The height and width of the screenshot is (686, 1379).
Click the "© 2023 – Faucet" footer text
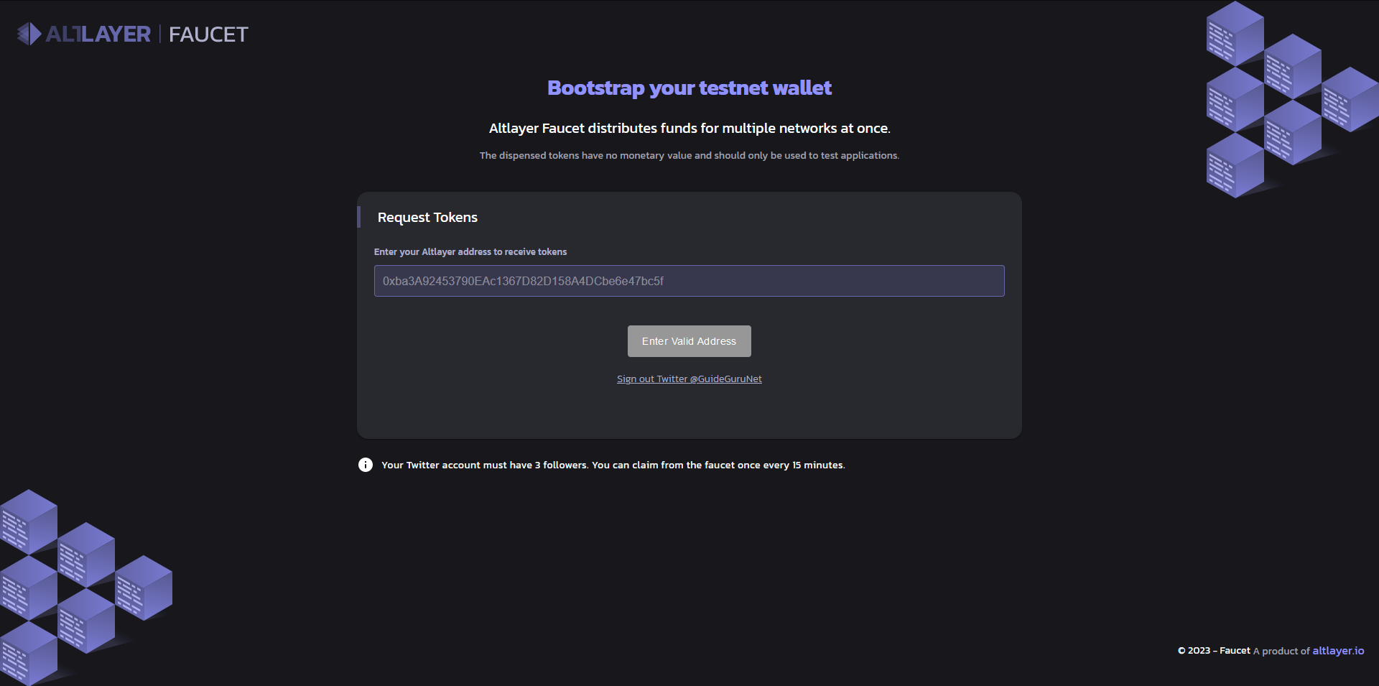(1214, 651)
